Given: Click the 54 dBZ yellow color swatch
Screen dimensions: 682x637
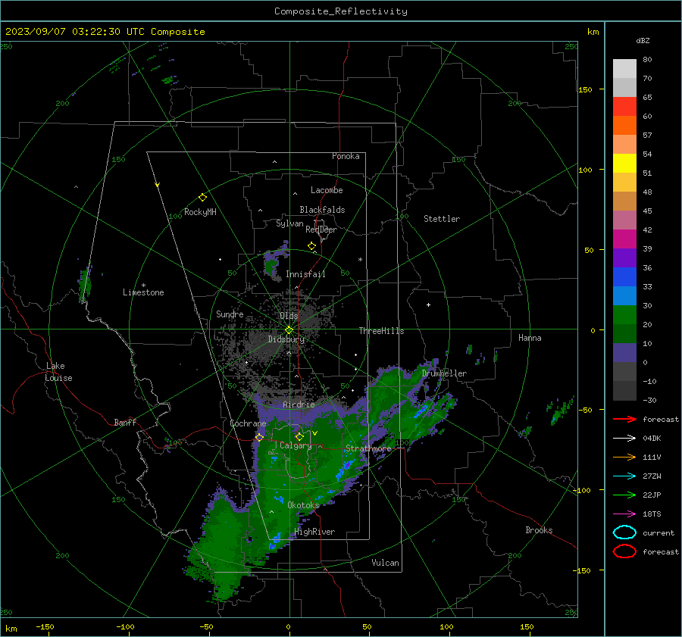Looking at the screenshot, I should pos(624,163).
